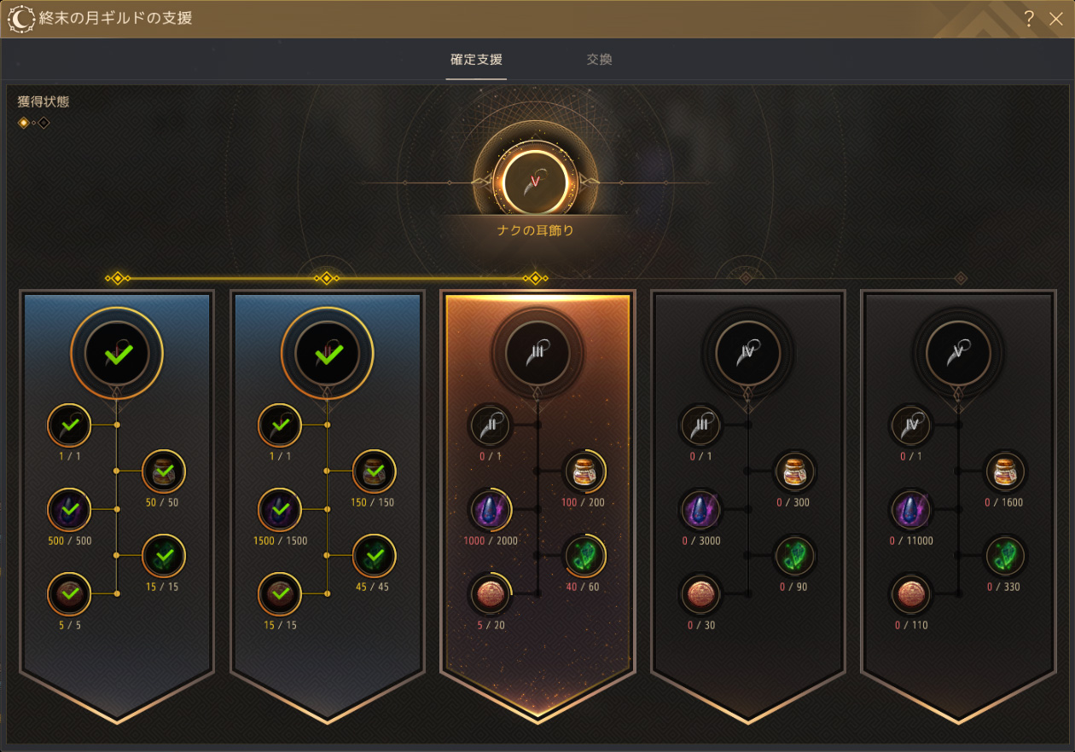The height and width of the screenshot is (752, 1075).
Task: Click the jar item showing 100 / 200
Action: click(x=584, y=471)
